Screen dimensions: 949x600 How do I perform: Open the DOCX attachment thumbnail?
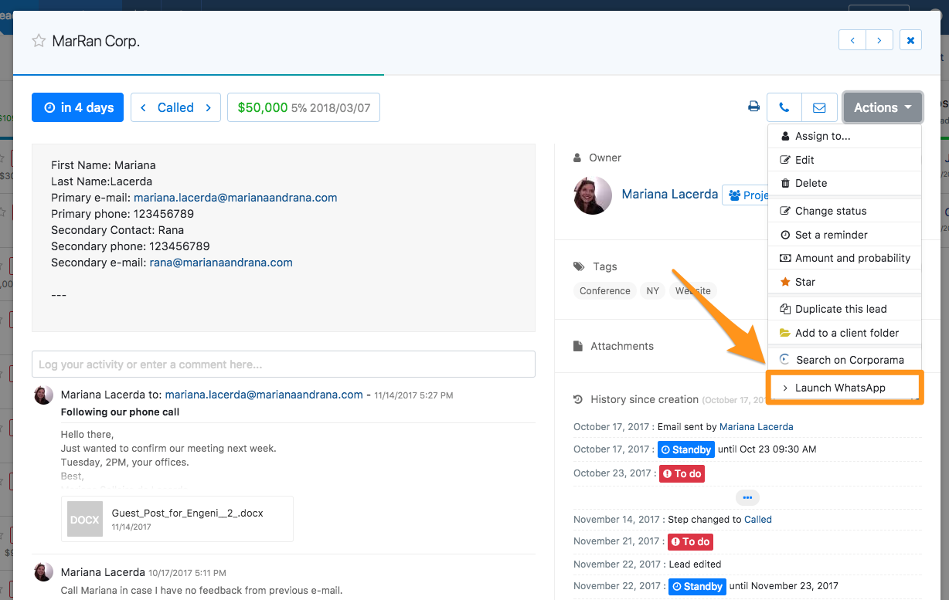(x=85, y=520)
